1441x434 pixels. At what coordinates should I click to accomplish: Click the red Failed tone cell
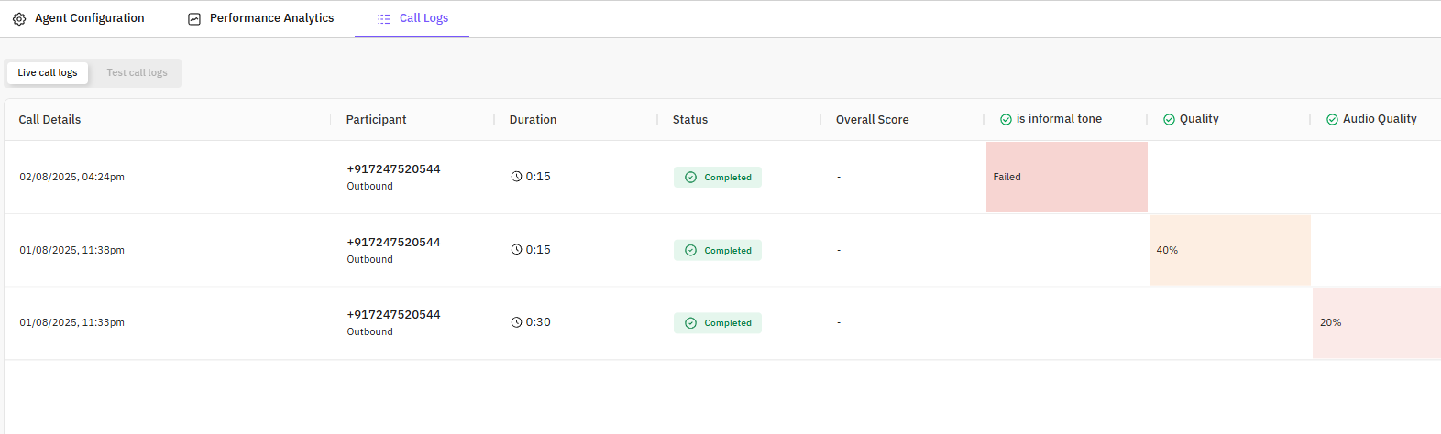pos(1066,177)
